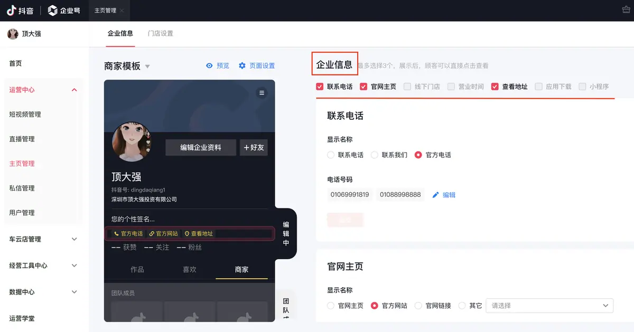
Task: Open 私信管理 in the sidebar
Action: click(x=22, y=188)
